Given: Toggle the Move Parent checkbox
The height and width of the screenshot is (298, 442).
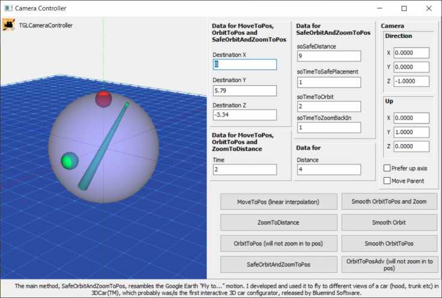Looking at the screenshot, I should (387, 181).
